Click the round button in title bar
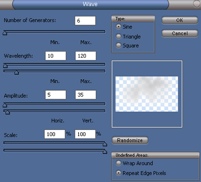 point(196,4)
